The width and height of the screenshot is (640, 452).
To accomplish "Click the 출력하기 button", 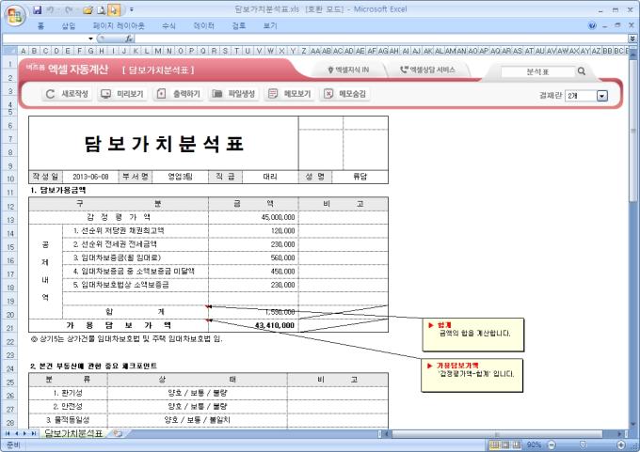I will pos(179,94).
